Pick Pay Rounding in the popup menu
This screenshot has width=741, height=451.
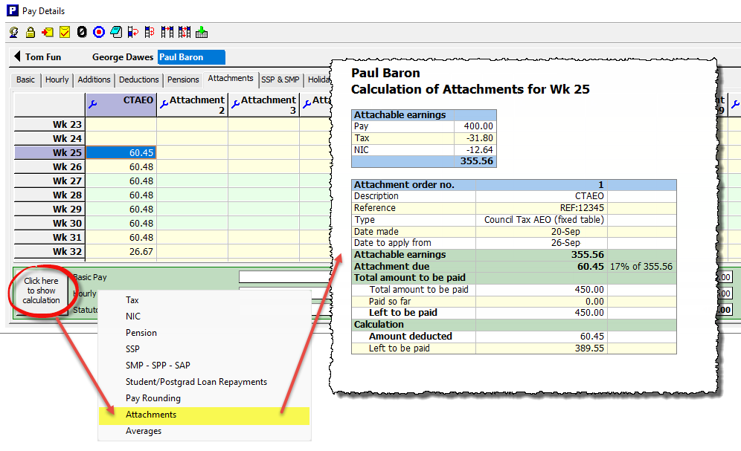(x=153, y=398)
